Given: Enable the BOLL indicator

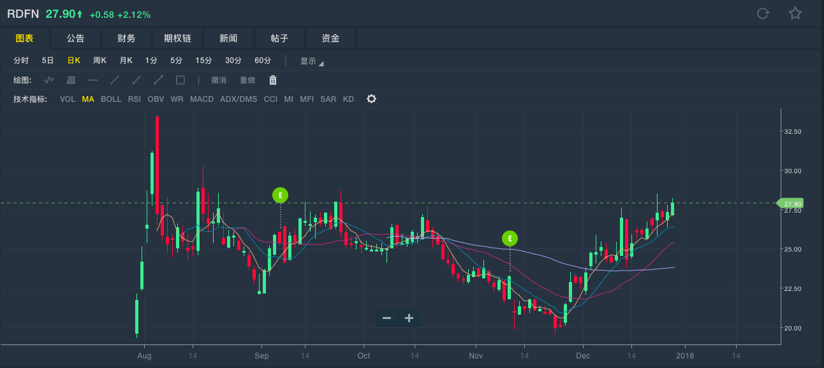Looking at the screenshot, I should [x=111, y=99].
